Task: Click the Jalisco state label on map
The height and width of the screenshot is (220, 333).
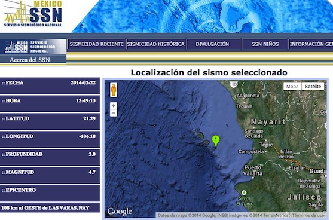Action: point(304,197)
